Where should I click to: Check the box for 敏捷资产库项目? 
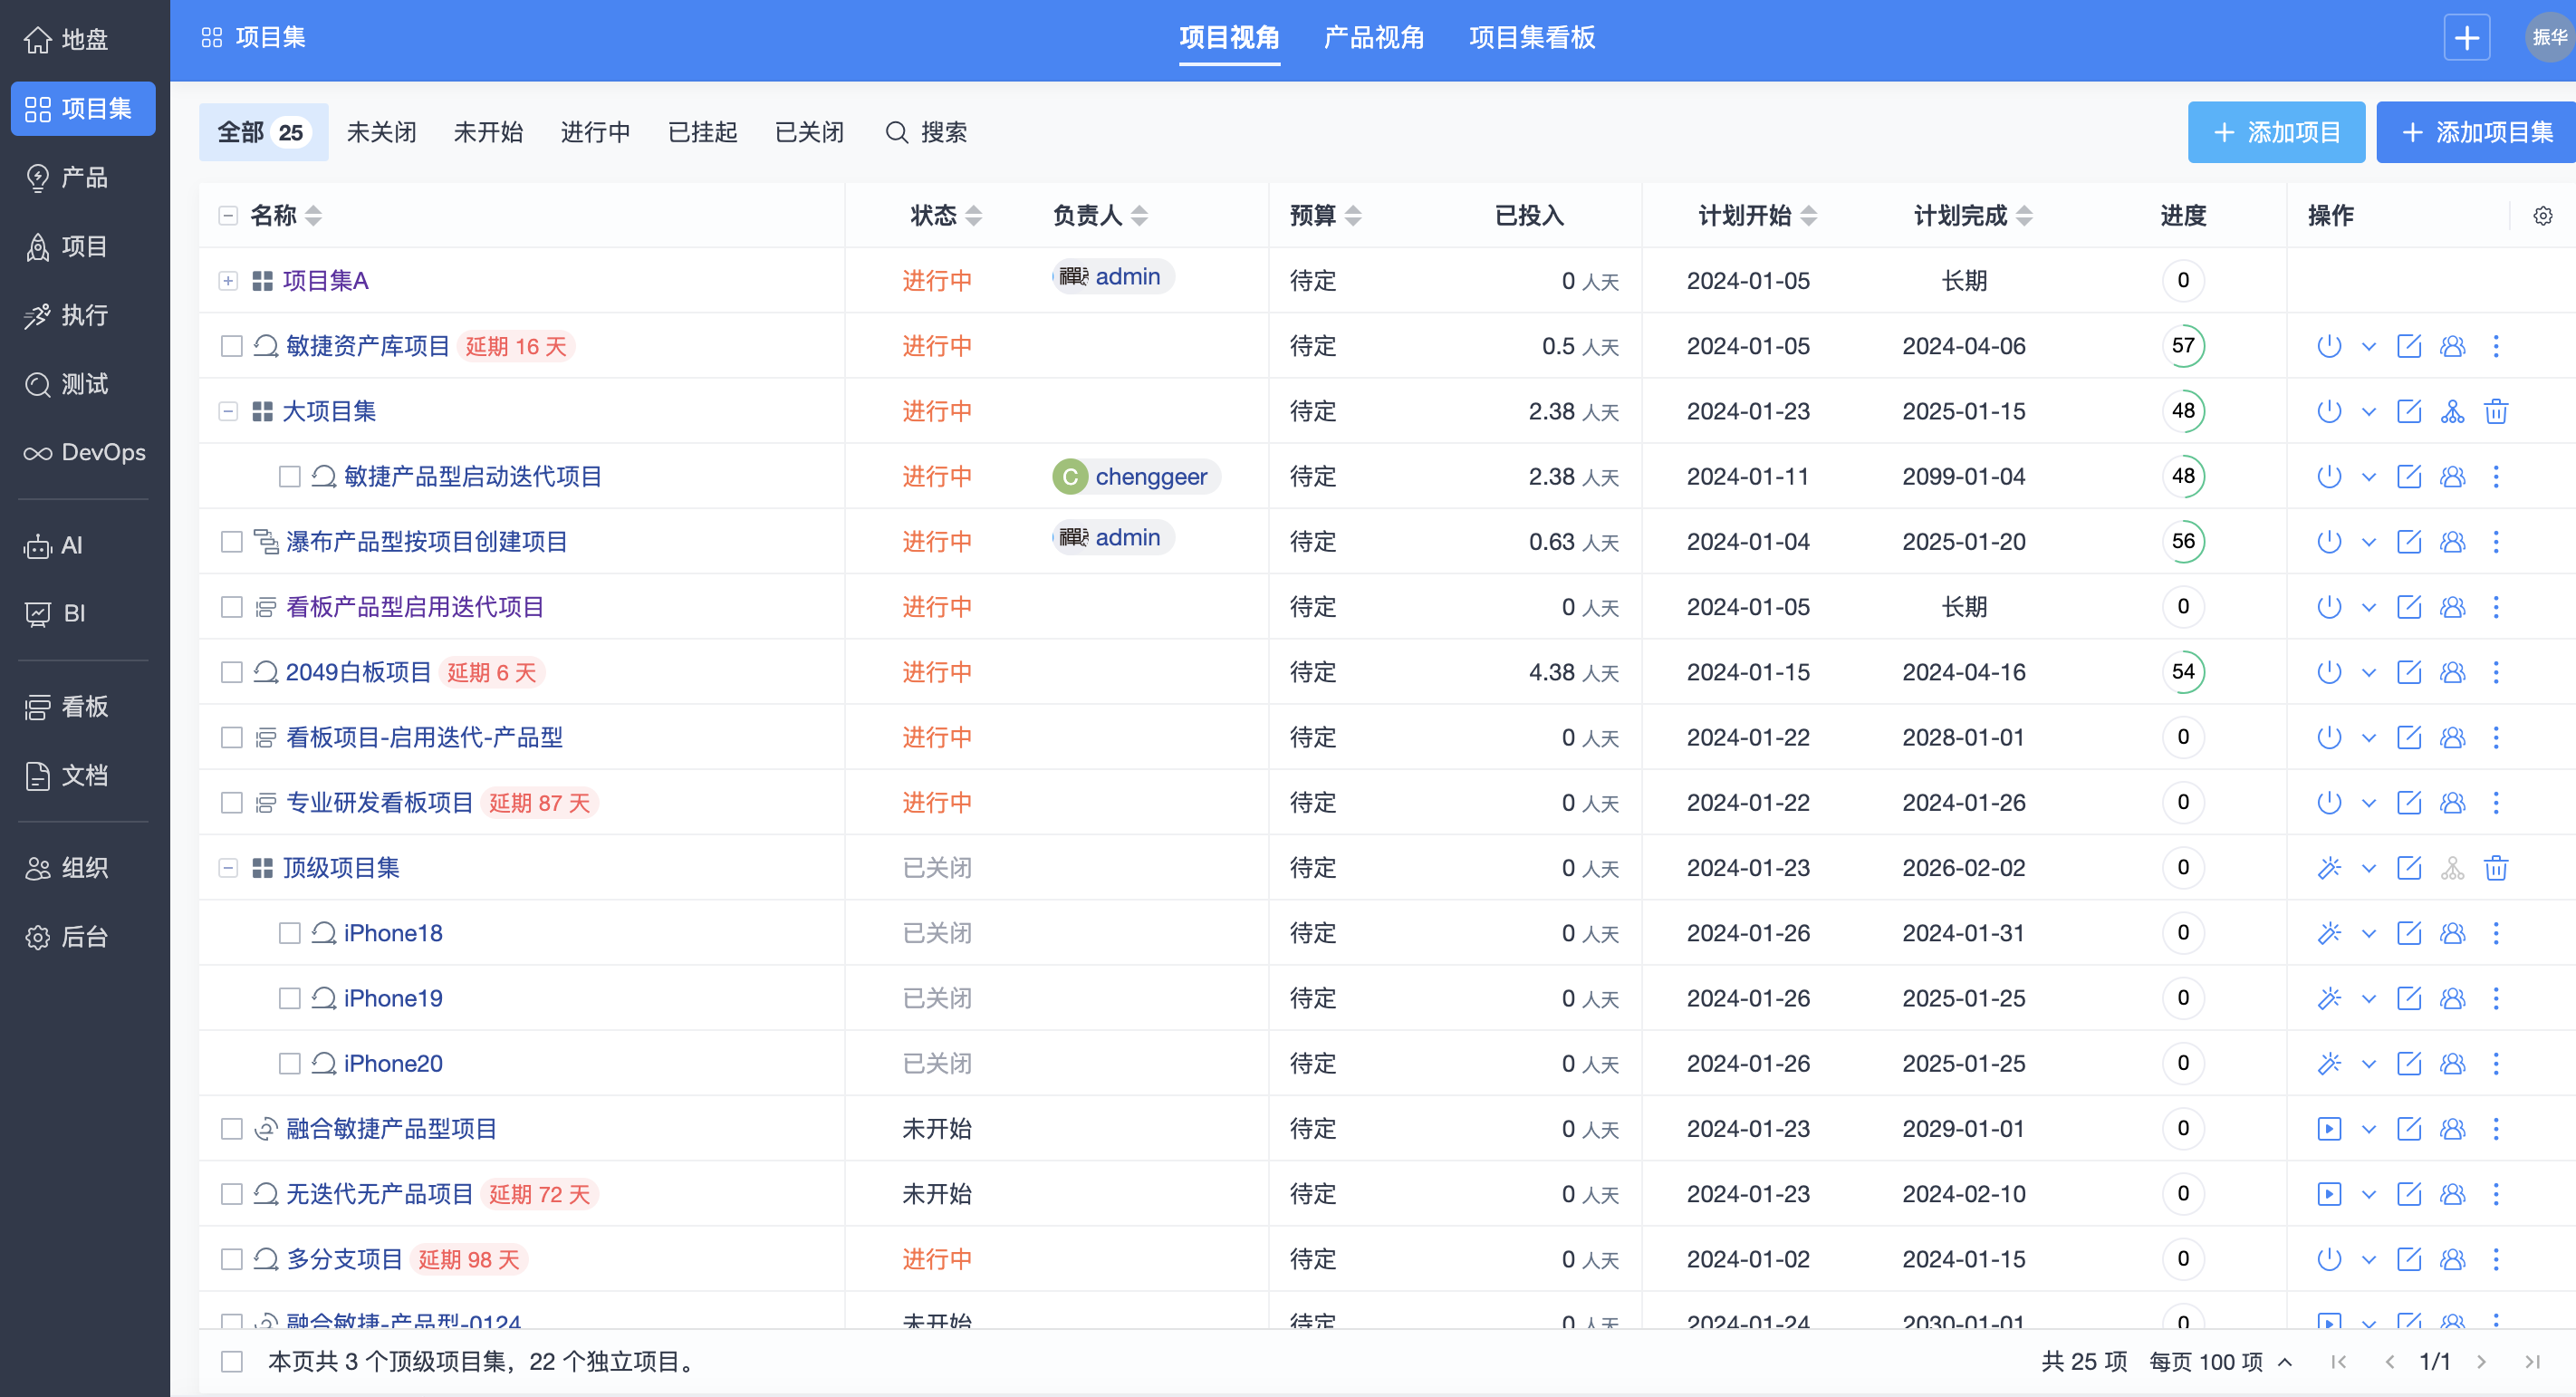click(232, 346)
